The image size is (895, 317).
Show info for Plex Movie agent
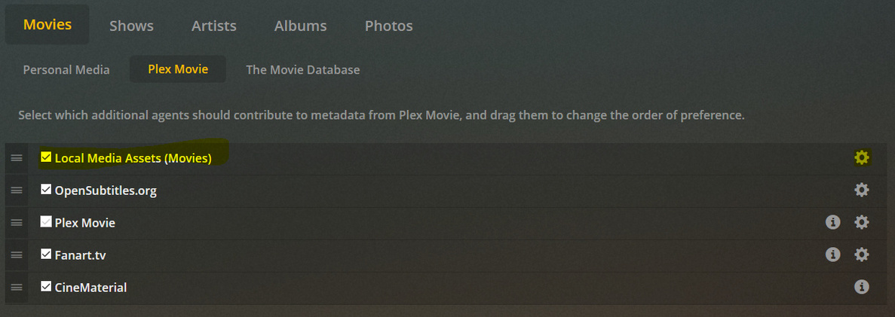832,222
